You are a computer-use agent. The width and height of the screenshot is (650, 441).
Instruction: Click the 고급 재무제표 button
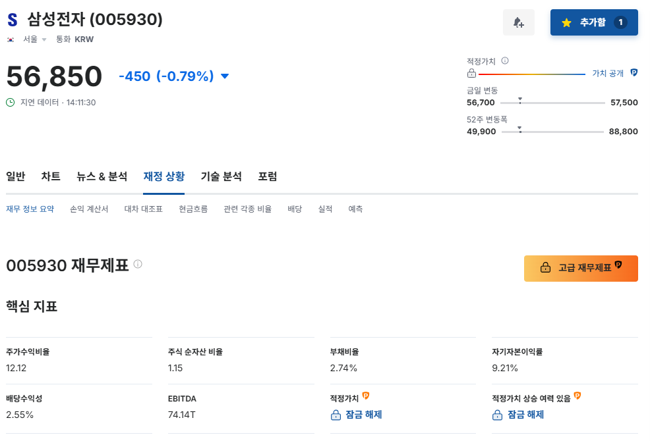tap(581, 269)
